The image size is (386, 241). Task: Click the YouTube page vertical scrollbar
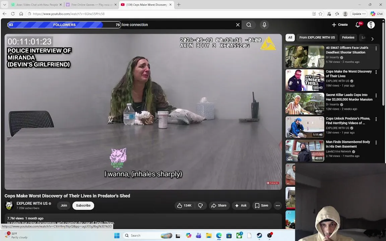(383, 64)
